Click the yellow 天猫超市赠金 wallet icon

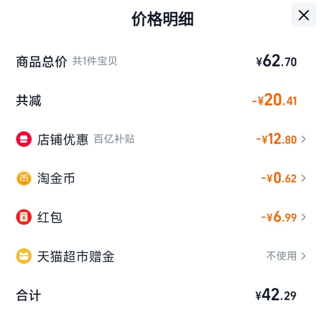point(23,256)
